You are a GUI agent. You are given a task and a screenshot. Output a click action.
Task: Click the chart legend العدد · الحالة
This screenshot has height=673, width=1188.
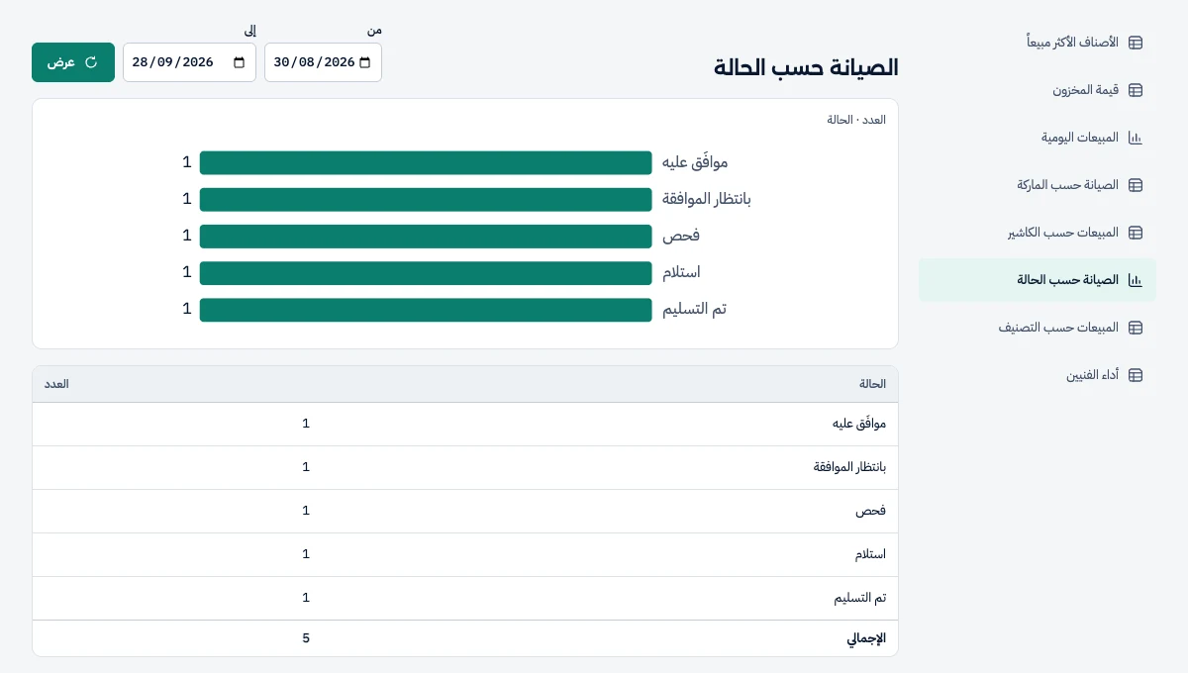click(x=856, y=120)
